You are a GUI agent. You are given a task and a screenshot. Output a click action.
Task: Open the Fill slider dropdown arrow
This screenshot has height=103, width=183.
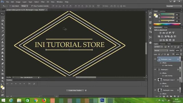pos(181,54)
